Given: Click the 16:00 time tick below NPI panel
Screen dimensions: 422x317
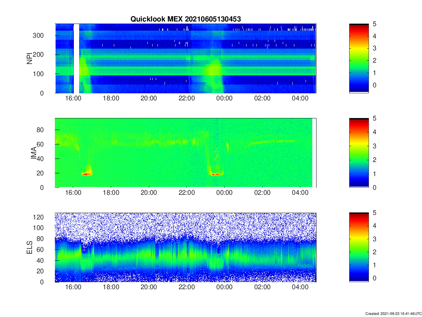Looking at the screenshot, I should point(73,98).
